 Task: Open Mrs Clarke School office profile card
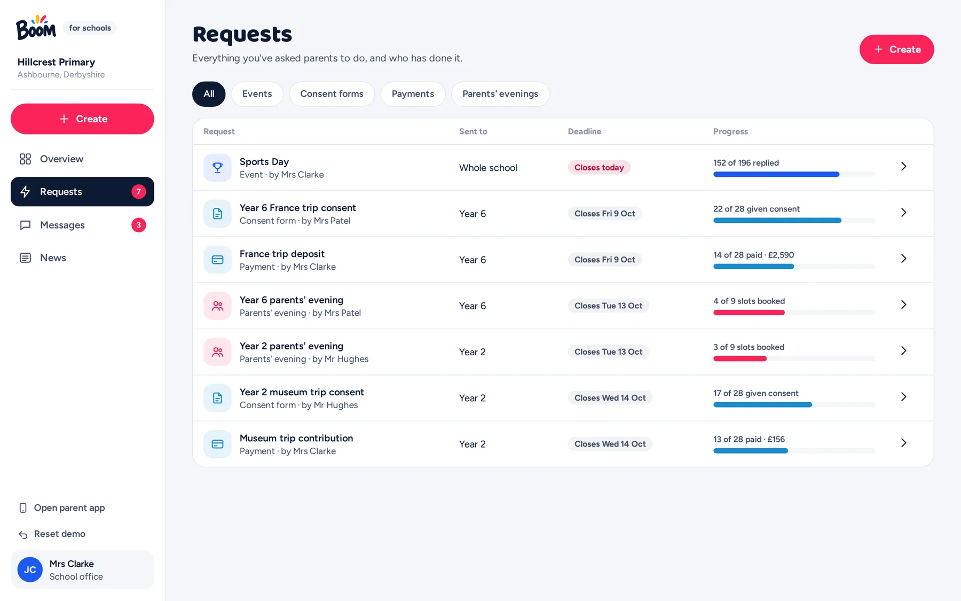click(82, 569)
